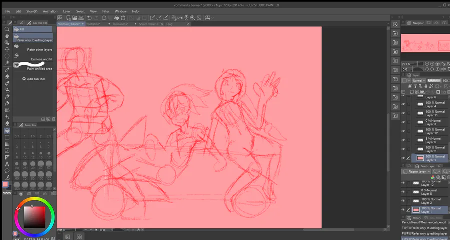Delete sub tool with trash icon
Viewport: 450px width, 240px height.
54,119
